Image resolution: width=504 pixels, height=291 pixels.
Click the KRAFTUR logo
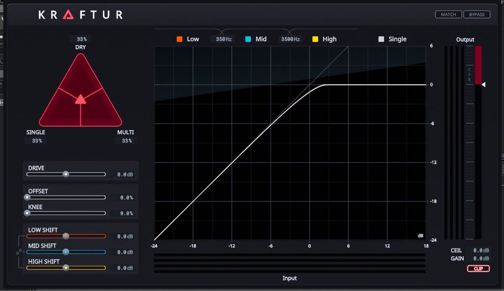pyautogui.click(x=81, y=15)
